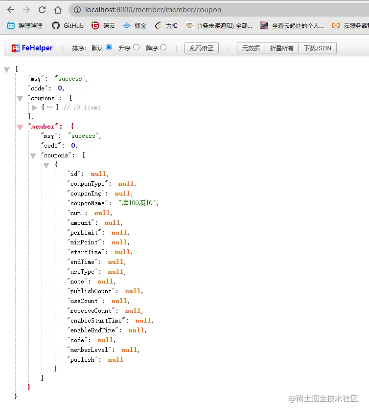Click the "endTime" key
369x414 pixels.
tap(83, 262)
